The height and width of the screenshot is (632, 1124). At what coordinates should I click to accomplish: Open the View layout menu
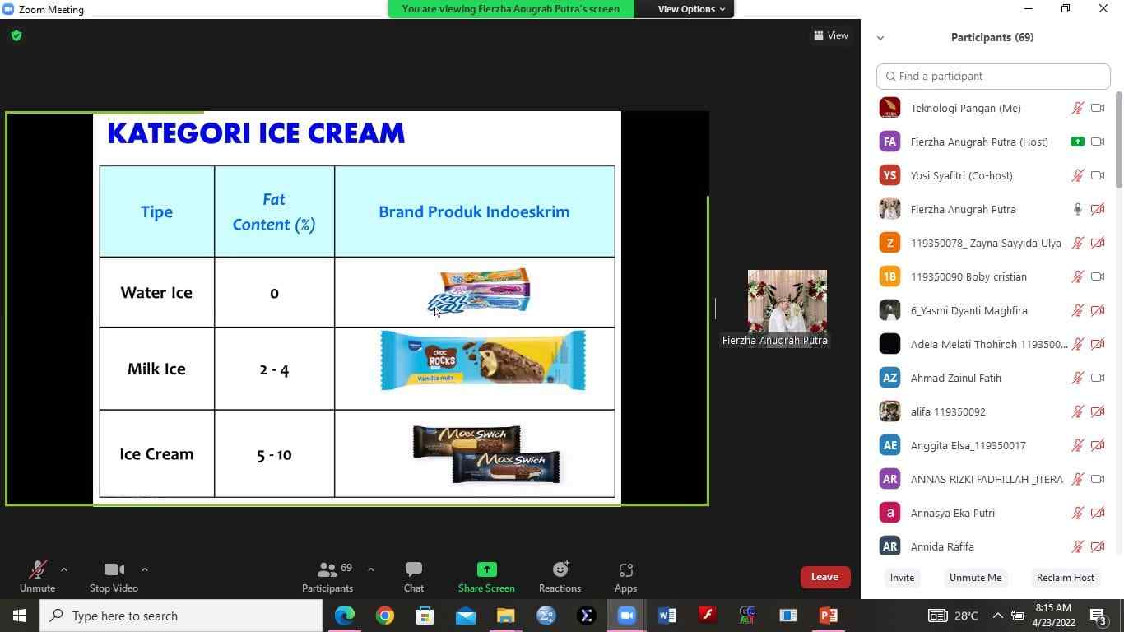830,35
